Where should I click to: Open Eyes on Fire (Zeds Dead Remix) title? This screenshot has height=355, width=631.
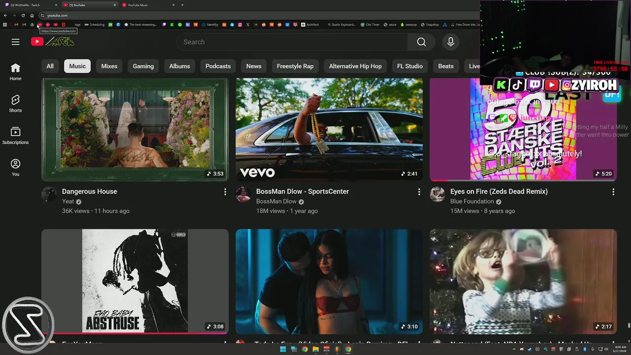499,191
